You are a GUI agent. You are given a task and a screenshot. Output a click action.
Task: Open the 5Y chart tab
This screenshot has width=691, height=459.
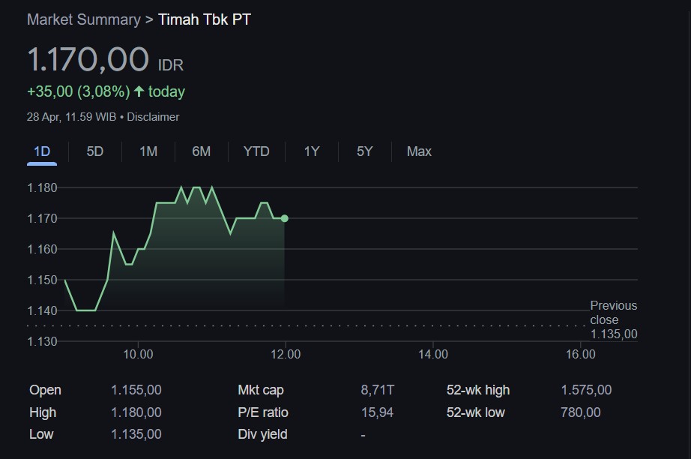coord(364,151)
